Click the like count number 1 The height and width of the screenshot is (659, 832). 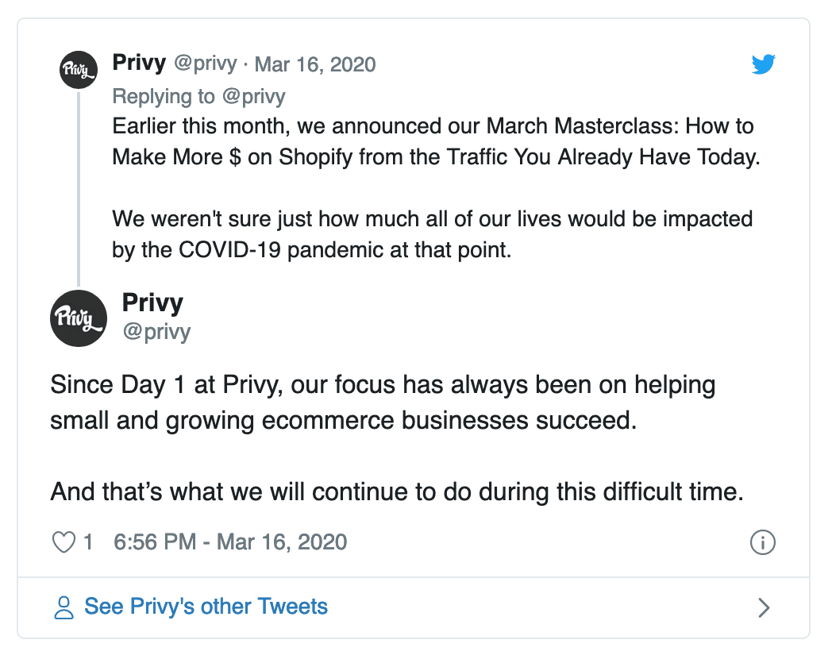pos(88,542)
